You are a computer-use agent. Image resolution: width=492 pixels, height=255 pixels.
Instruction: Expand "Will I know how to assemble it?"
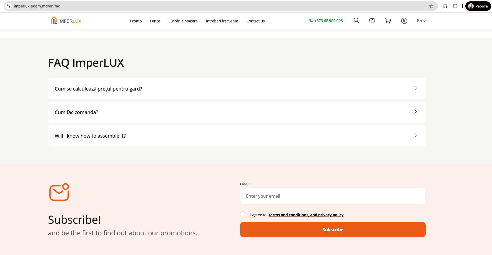point(237,136)
